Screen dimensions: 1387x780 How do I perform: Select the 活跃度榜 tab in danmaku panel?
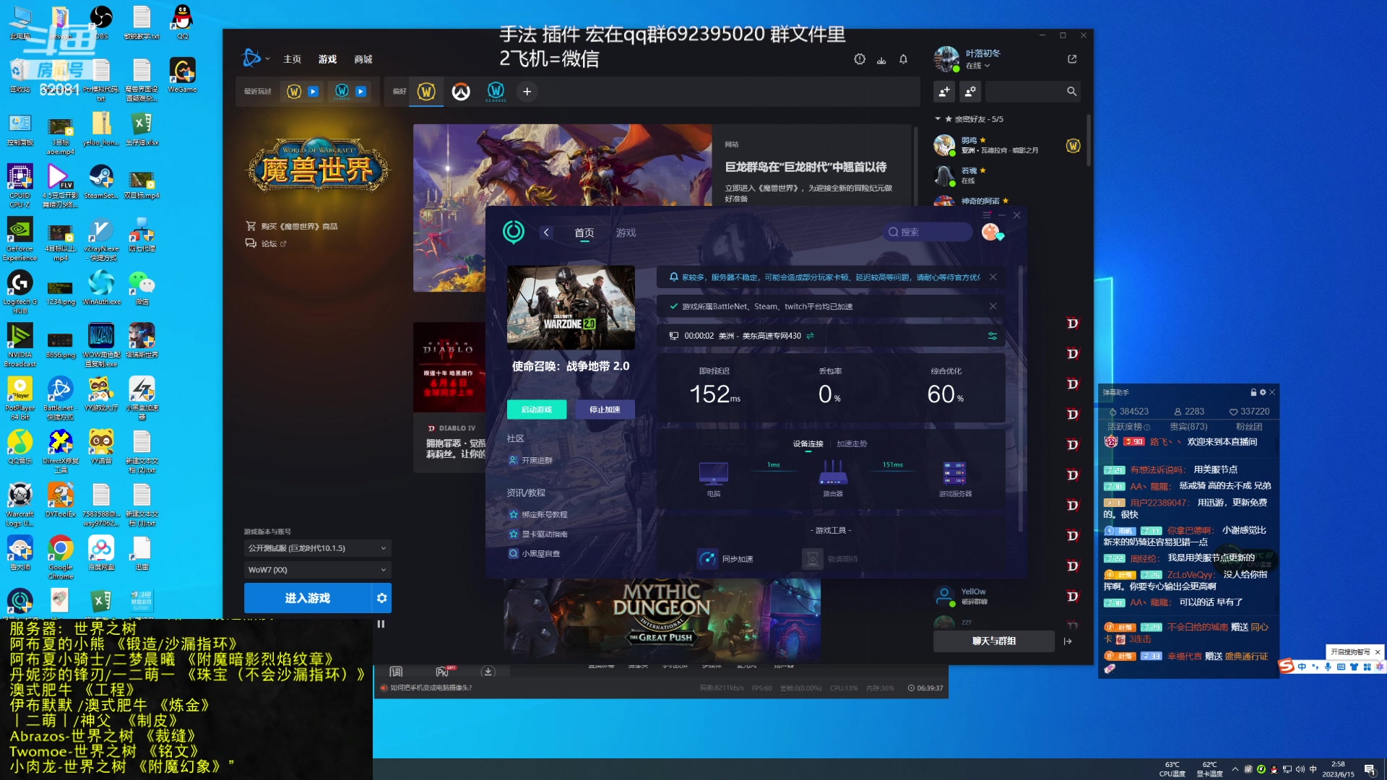1128,427
